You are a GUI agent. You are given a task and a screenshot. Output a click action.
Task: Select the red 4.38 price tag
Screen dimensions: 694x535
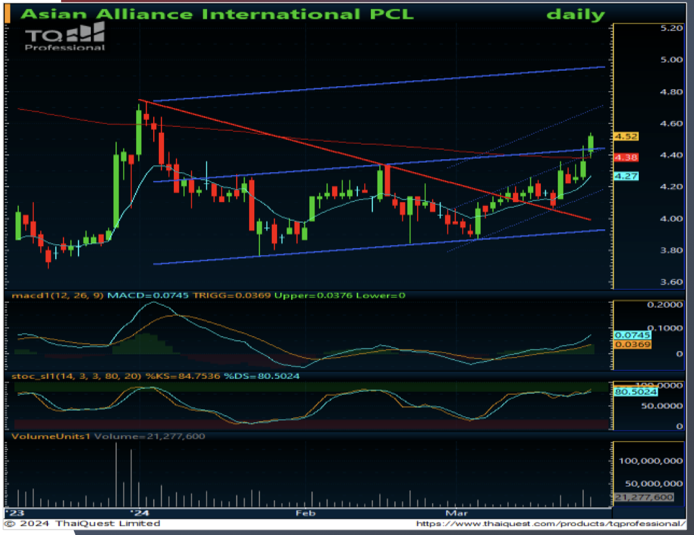pyautogui.click(x=626, y=157)
